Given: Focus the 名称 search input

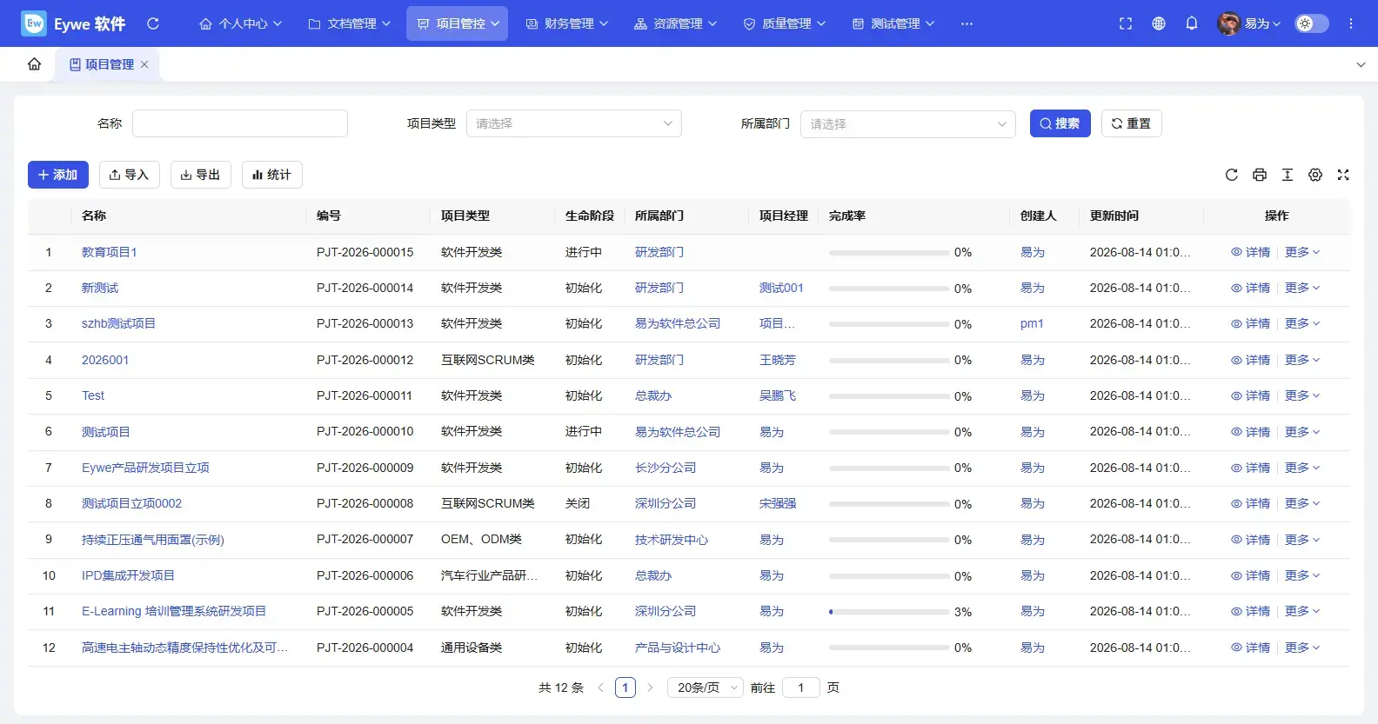Looking at the screenshot, I should (x=240, y=123).
